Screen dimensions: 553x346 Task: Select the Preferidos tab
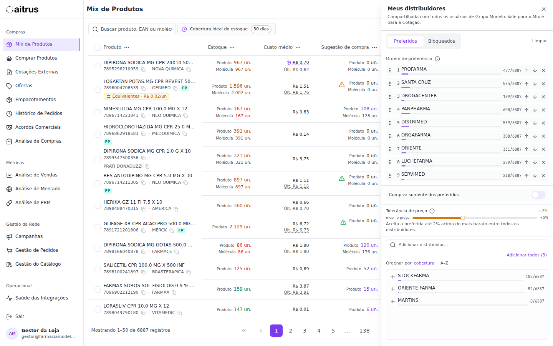[405, 41]
